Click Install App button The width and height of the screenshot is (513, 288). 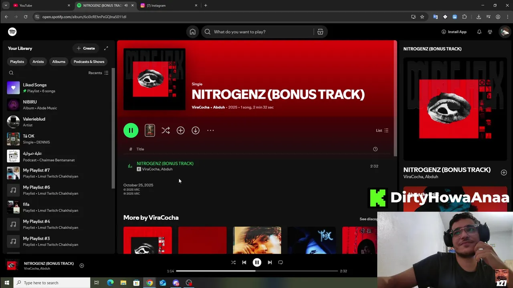[x=454, y=32]
